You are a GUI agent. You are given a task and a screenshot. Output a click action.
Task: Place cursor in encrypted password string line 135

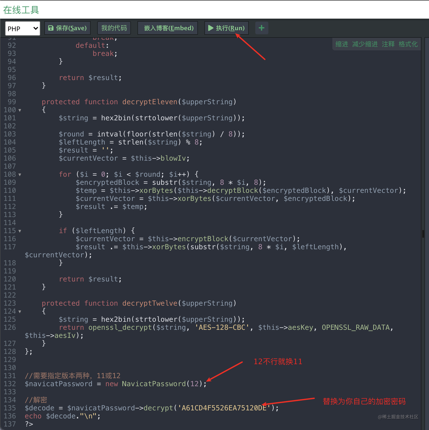click(x=224, y=408)
